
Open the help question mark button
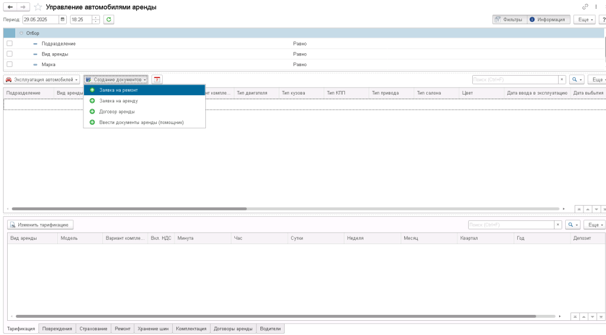click(602, 19)
